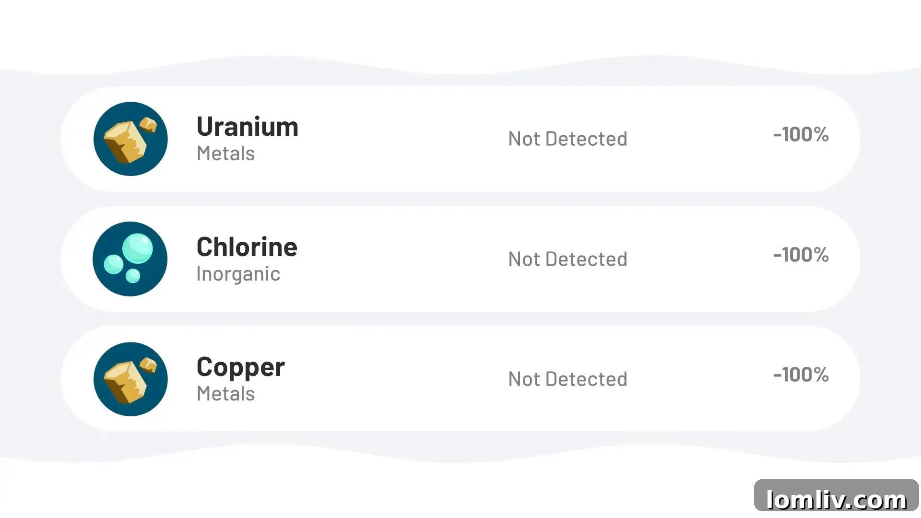Screen dimensions: 921x518
Task: Click the Copper gold nugget icon
Action: click(130, 379)
